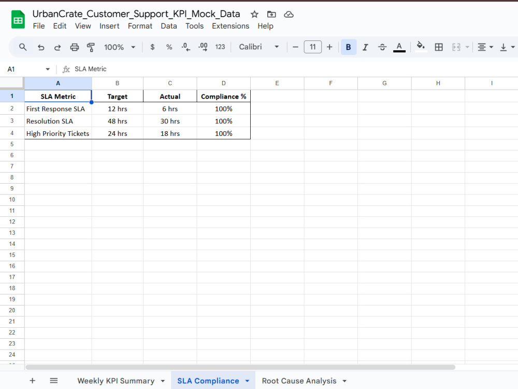The height and width of the screenshot is (389, 518).
Task: Decrease font size with minus button
Action: click(x=295, y=47)
